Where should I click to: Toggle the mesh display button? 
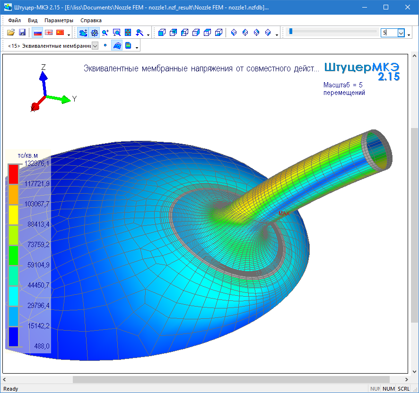coord(117,46)
